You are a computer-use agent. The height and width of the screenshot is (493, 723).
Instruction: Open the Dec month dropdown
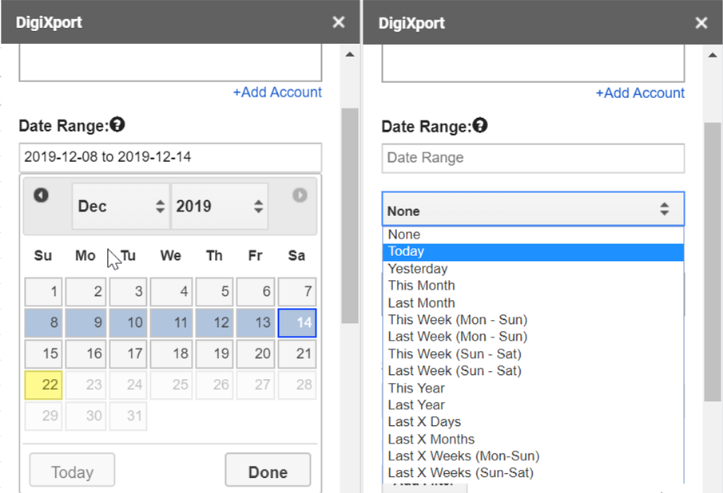[121, 207]
